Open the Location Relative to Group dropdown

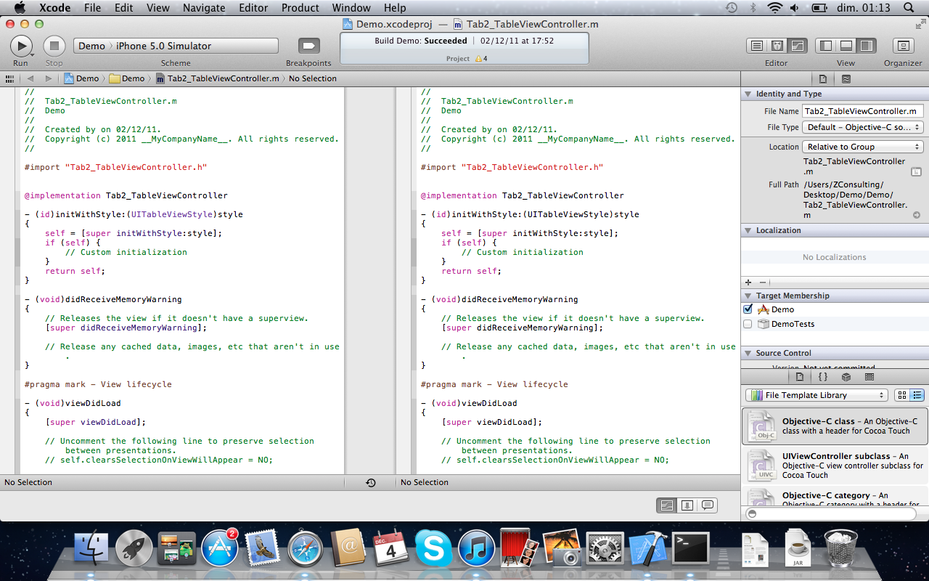(863, 147)
